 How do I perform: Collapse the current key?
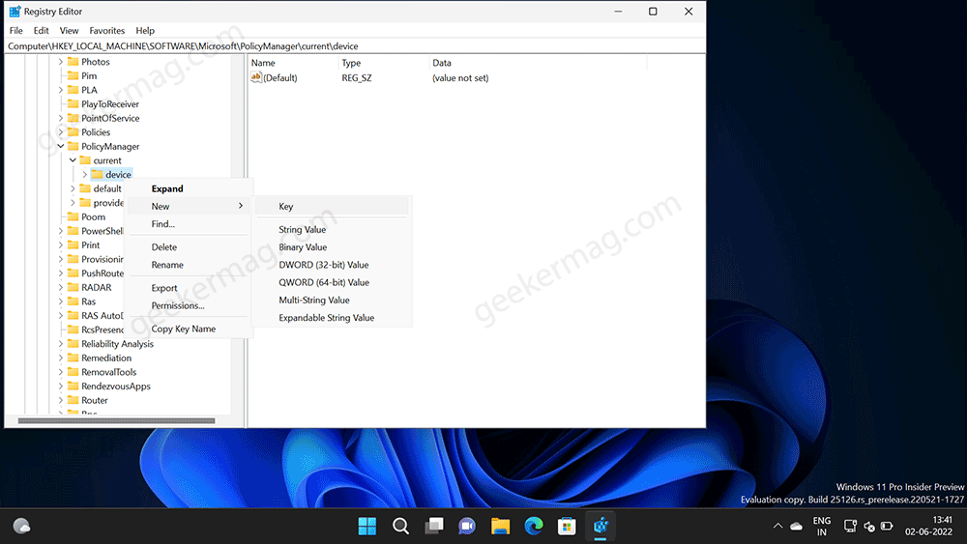(73, 160)
